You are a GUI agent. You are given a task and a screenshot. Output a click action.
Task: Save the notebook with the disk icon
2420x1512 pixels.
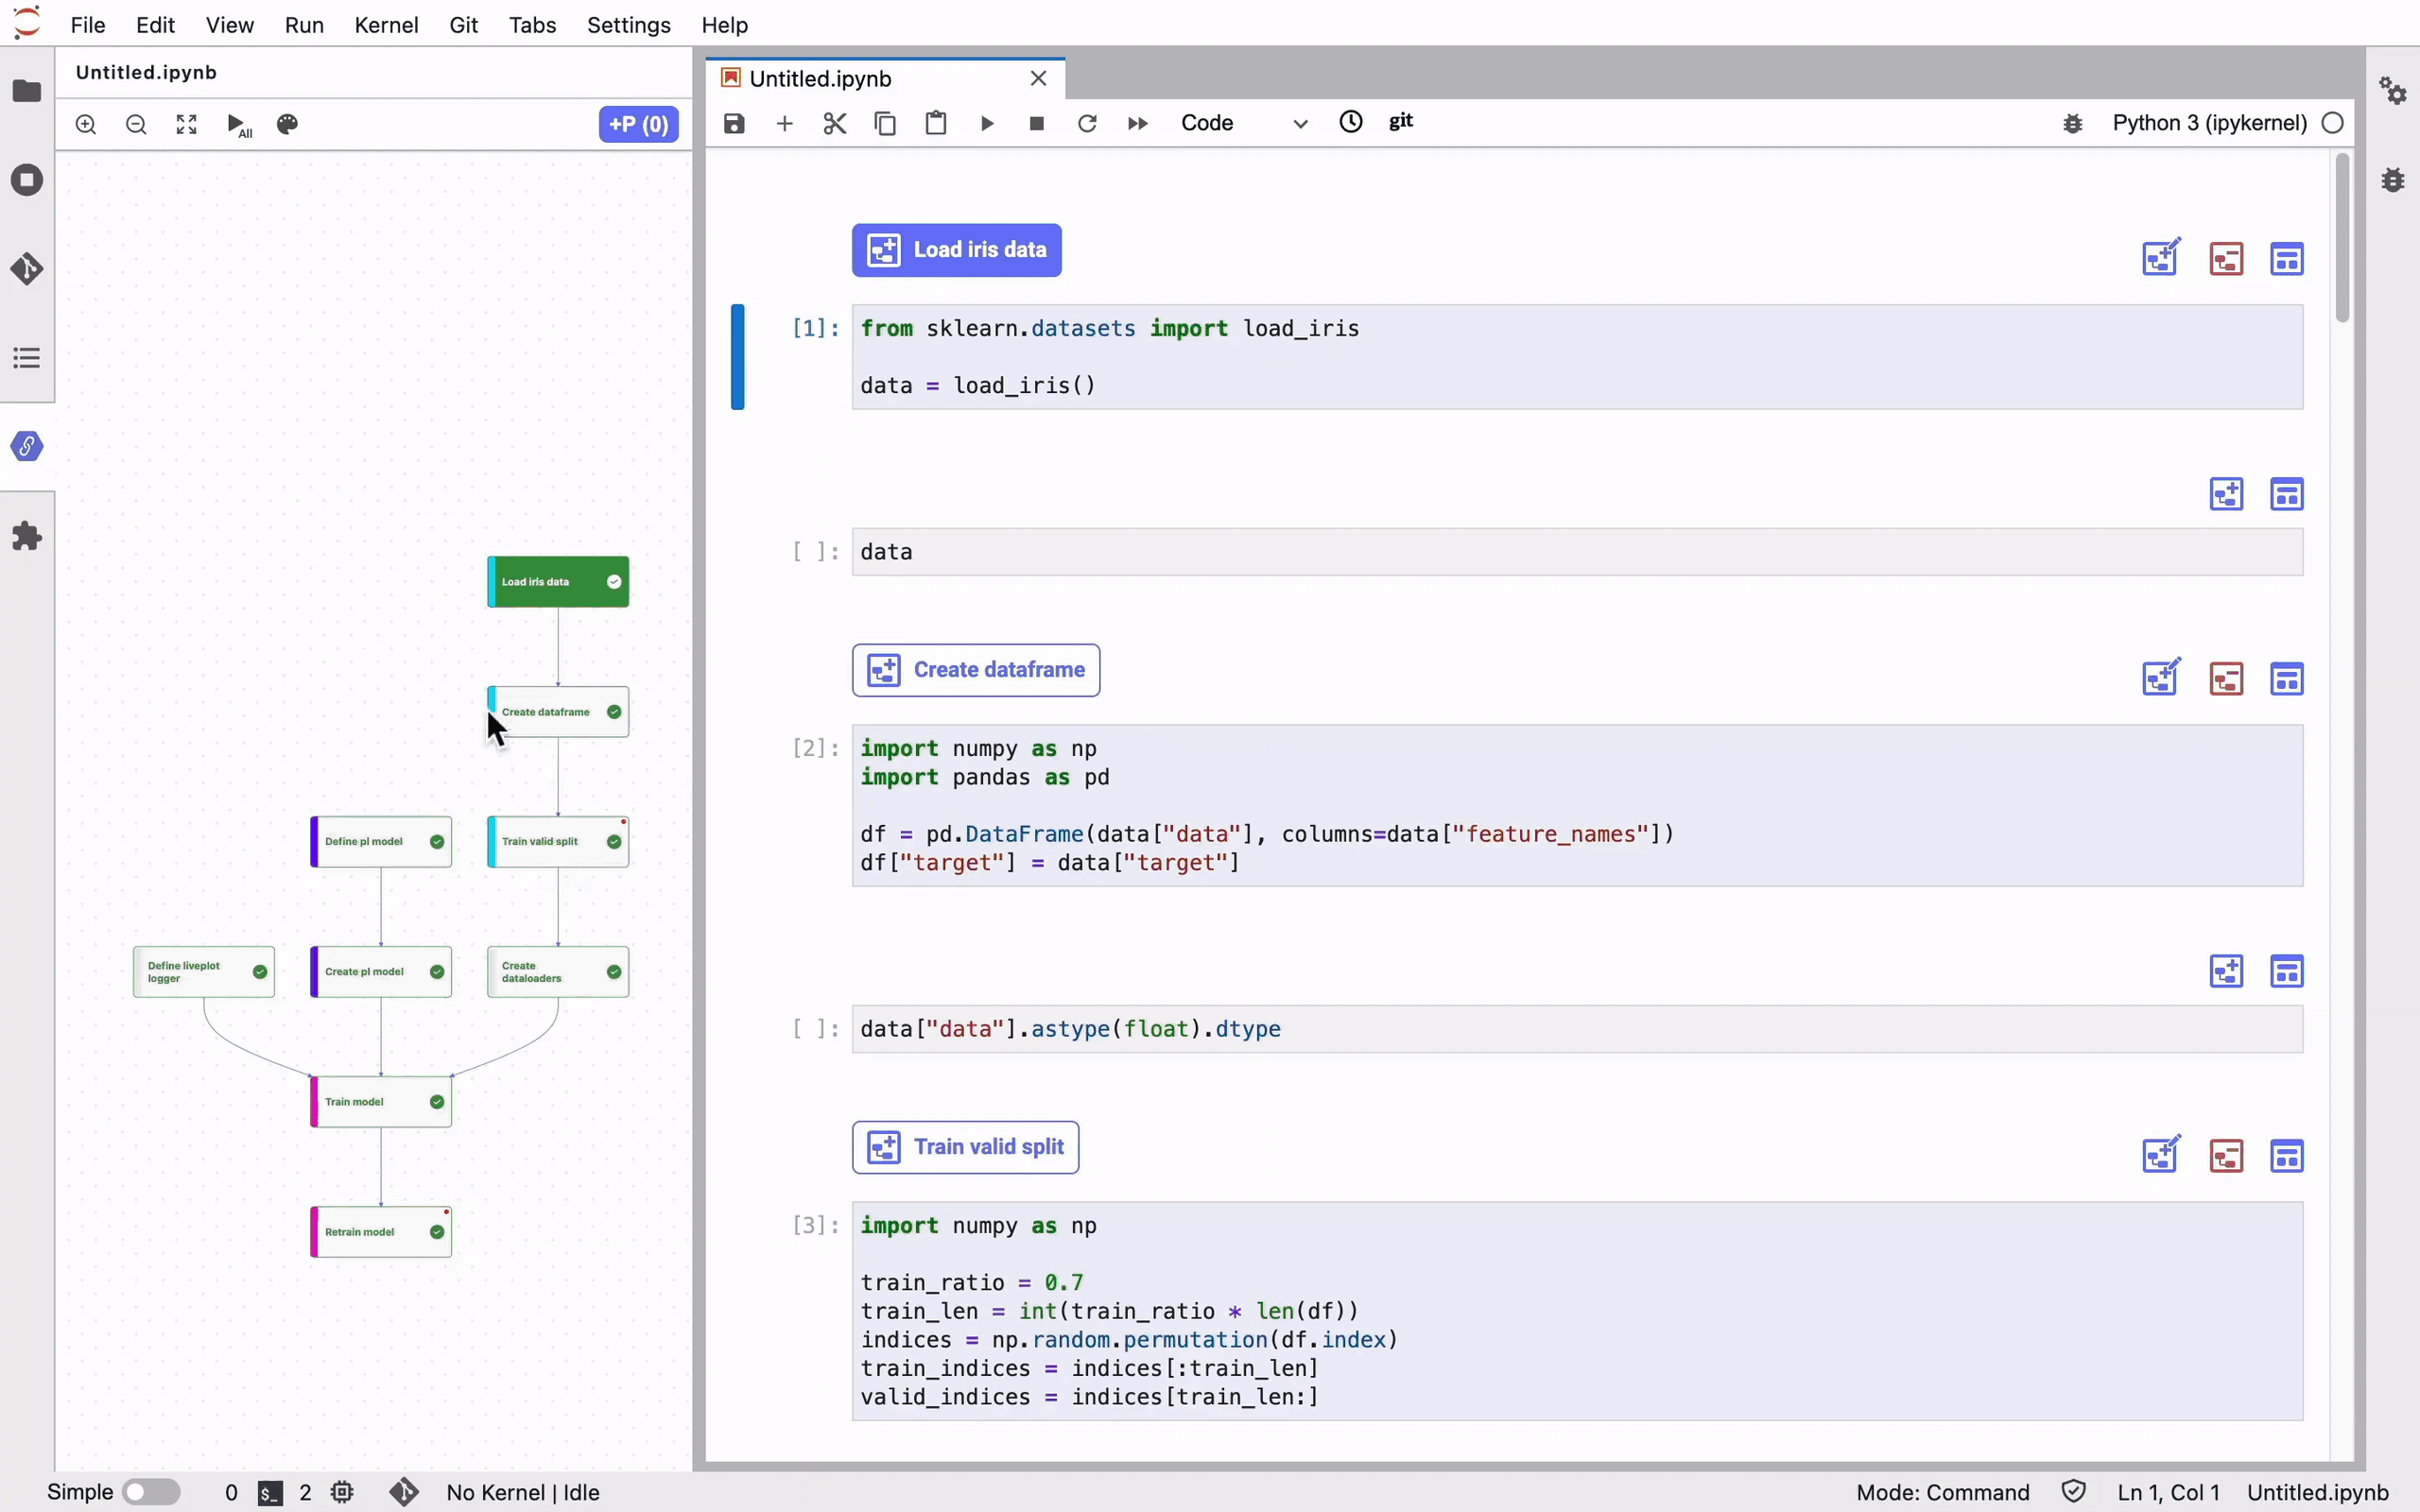(x=734, y=123)
